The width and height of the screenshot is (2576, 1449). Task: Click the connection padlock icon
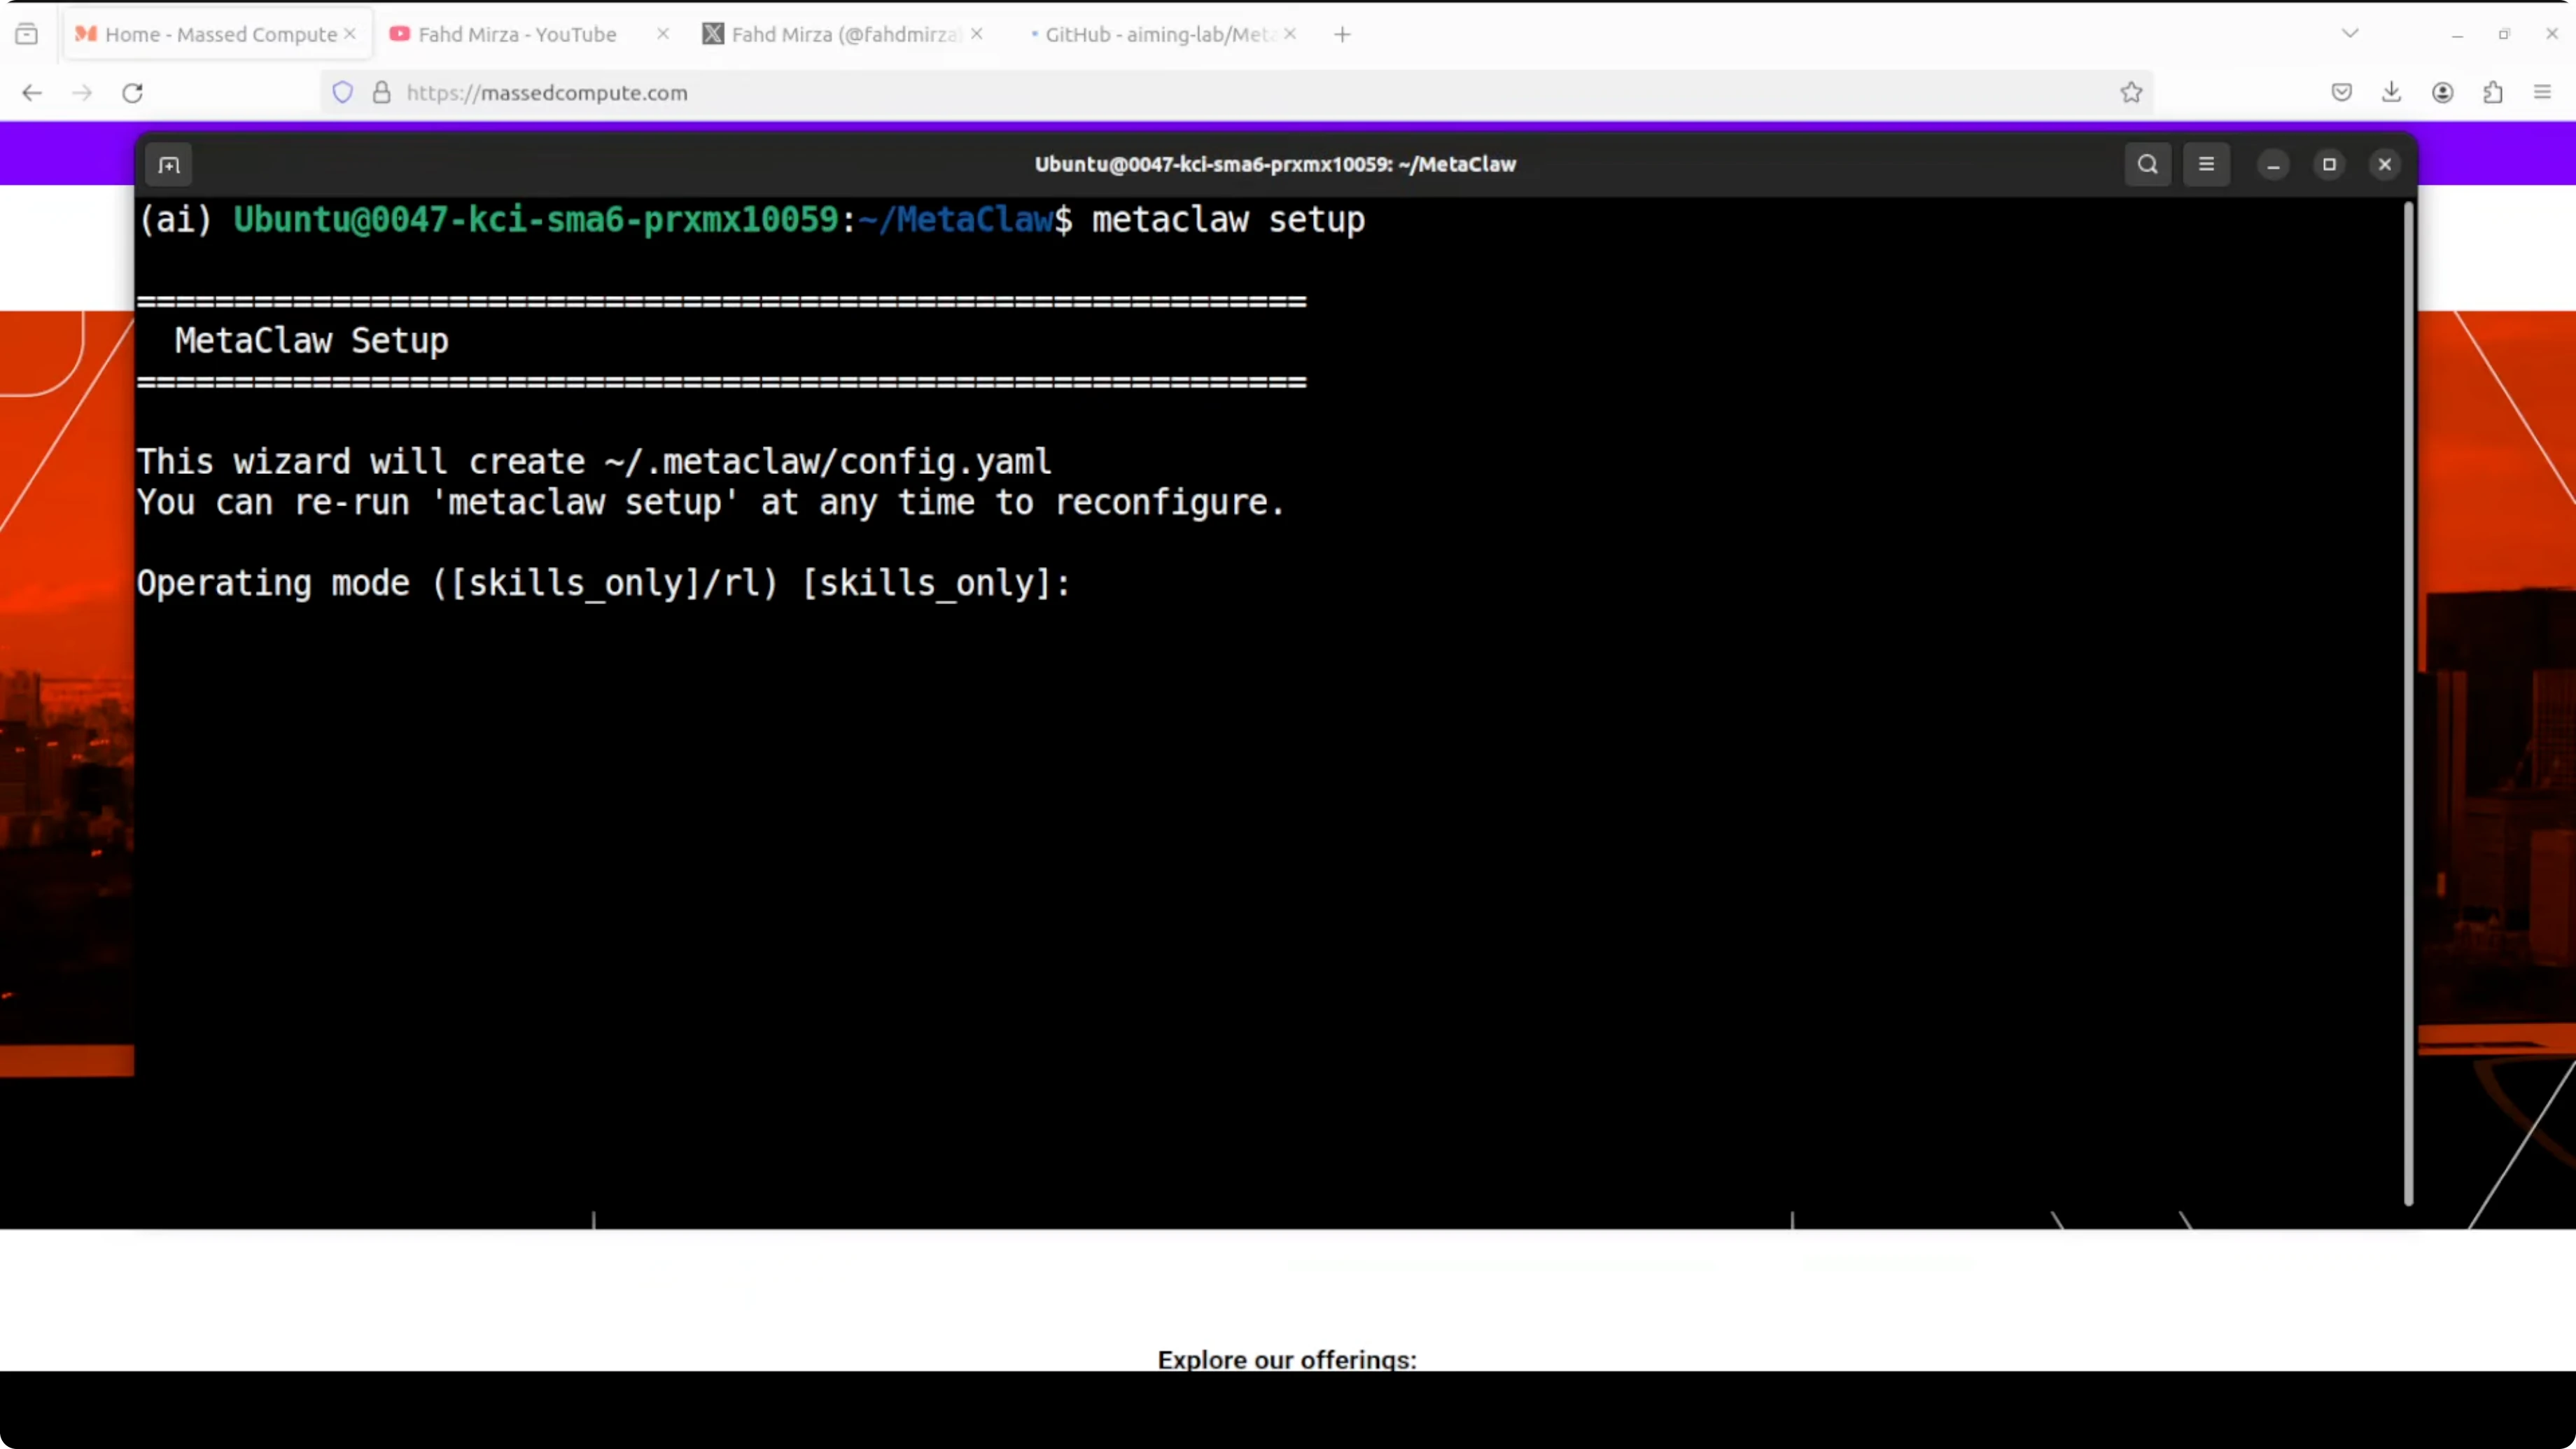381,92
